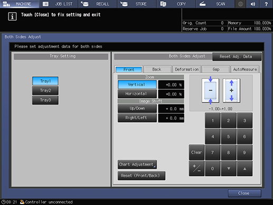The height and width of the screenshot is (205, 273).
Task: Click the Up/Down shift value field
Action: (x=171, y=109)
